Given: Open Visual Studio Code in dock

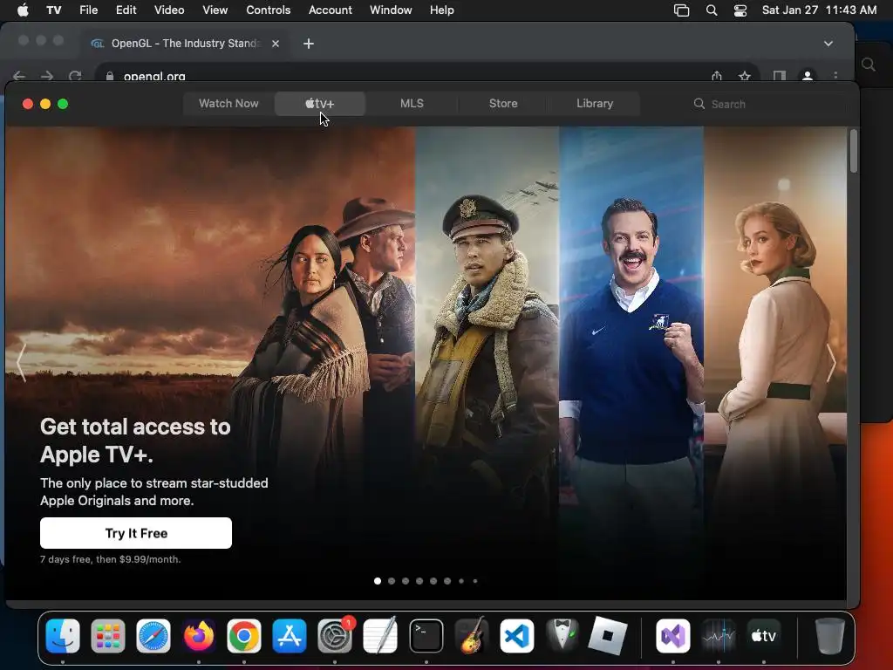Looking at the screenshot, I should point(516,636).
